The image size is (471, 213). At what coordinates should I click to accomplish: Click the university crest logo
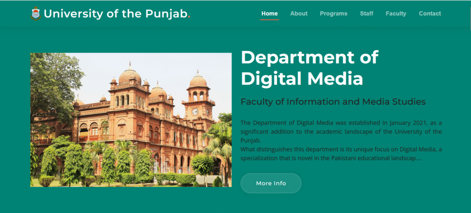[x=35, y=13]
